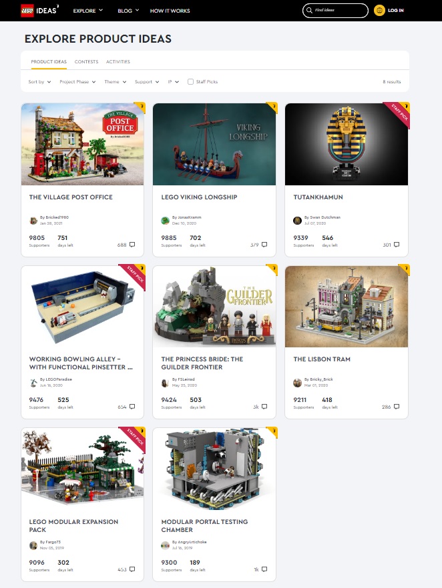Switch to the Activities tab
This screenshot has height=588, width=442.
click(x=118, y=61)
